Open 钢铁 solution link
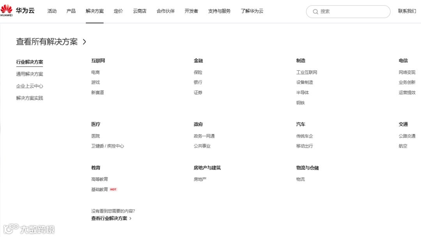Image resolution: width=421 pixels, height=237 pixels. pos(301,103)
